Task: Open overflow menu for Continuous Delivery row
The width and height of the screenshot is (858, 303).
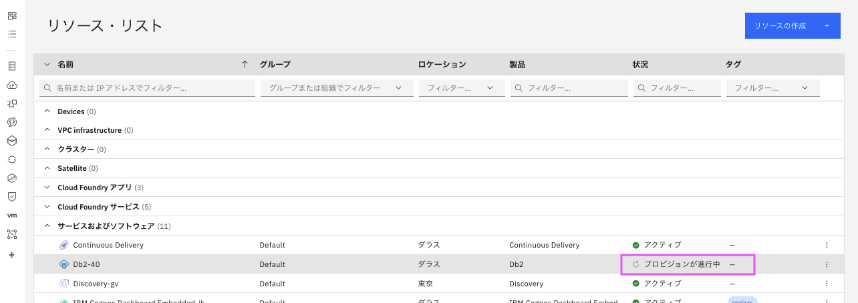Action: point(827,245)
